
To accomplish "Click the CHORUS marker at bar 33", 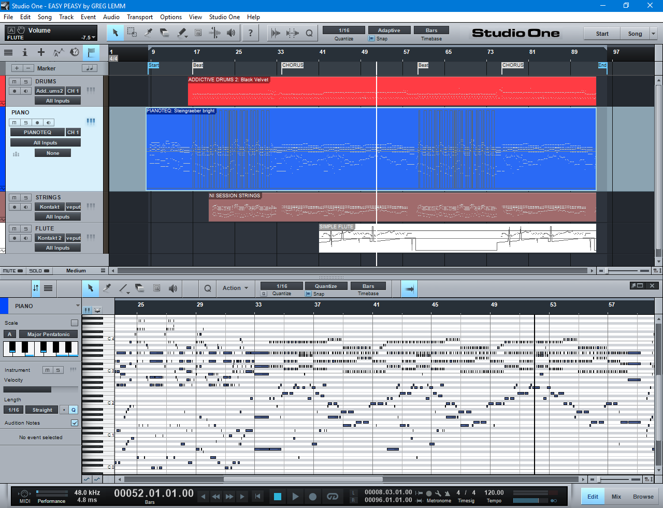I will pyautogui.click(x=293, y=65).
